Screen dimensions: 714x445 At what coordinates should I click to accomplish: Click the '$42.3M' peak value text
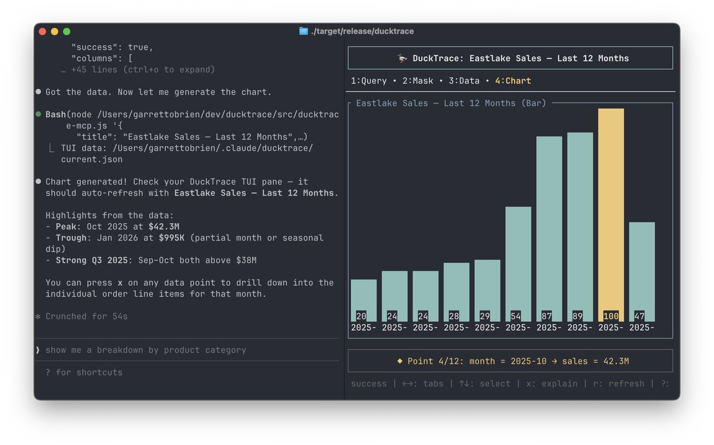164,227
